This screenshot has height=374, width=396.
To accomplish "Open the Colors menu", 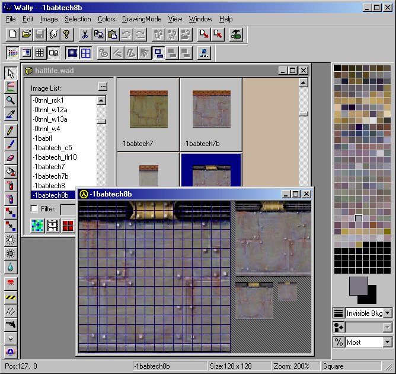I will tap(107, 19).
